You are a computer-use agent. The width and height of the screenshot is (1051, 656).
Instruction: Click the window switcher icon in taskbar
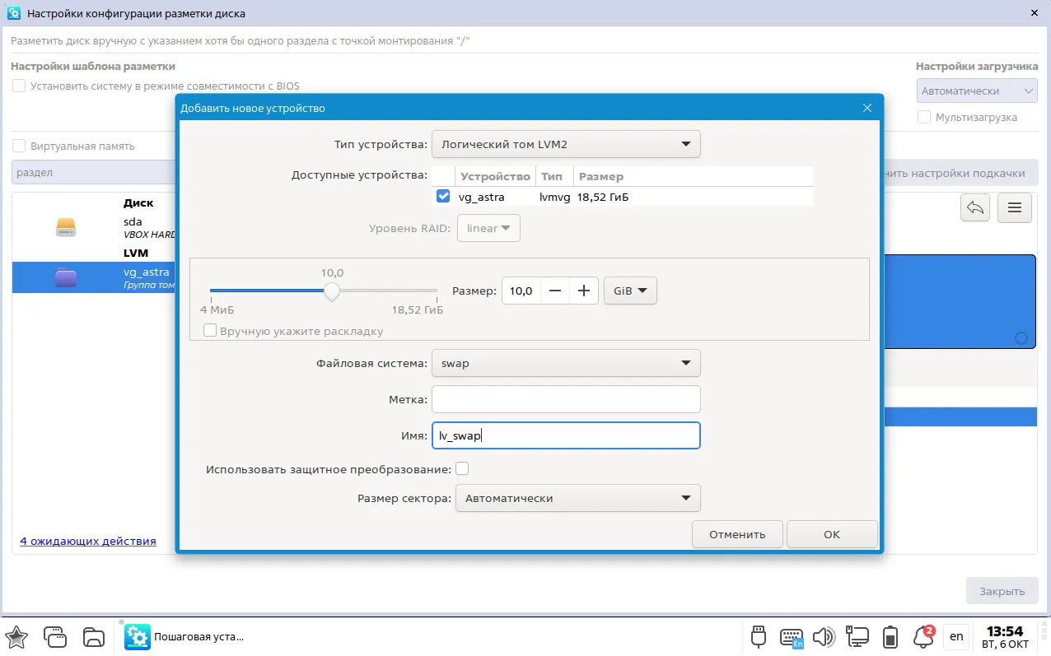(x=55, y=636)
